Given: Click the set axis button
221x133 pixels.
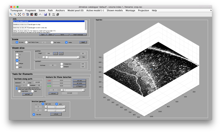Looking at the screenshot, I should tap(80, 80).
